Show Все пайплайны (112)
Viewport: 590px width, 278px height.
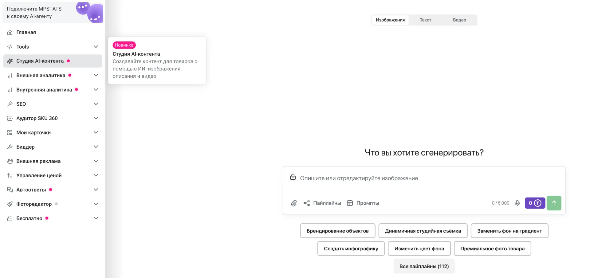(x=424, y=266)
